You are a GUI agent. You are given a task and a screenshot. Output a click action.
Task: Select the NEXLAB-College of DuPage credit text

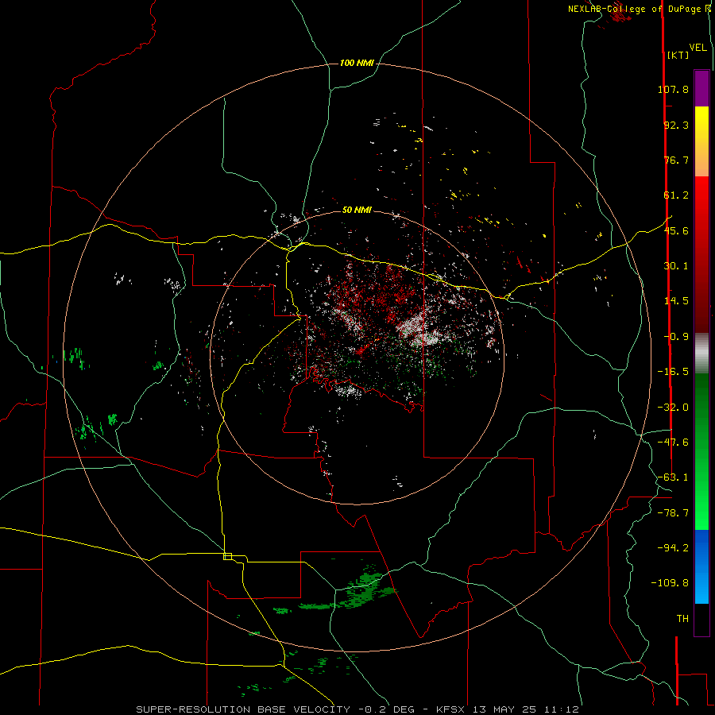click(x=634, y=9)
